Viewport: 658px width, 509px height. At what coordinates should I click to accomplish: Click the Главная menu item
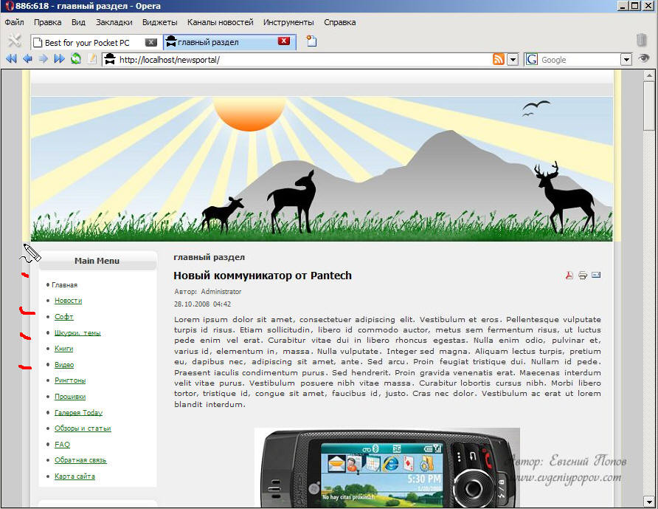coord(65,285)
